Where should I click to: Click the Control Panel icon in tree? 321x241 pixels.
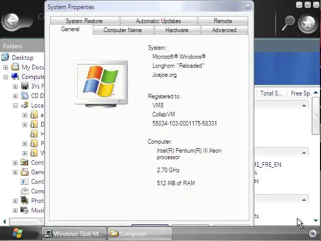point(25,163)
